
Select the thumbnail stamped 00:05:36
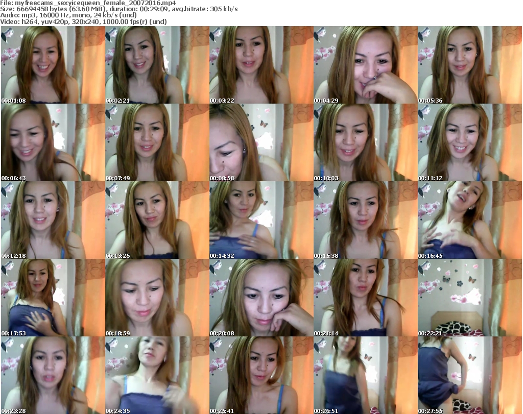click(470, 65)
